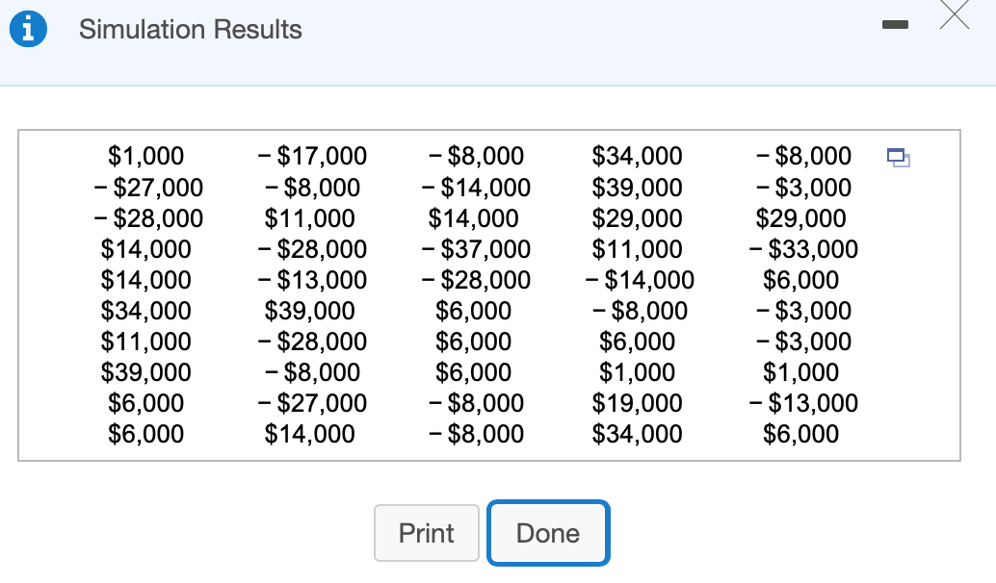The image size is (996, 583).
Task: Select the $6,000 at the bottom of the last column
Action: pos(801,434)
